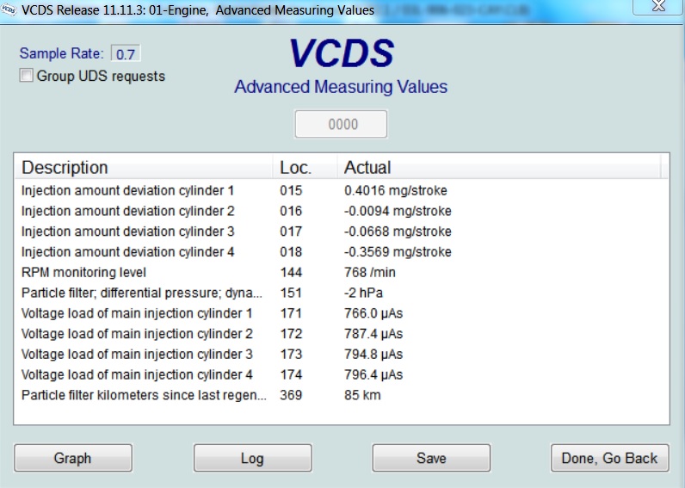
Task: Click the Sample Rate value field
Action: point(126,54)
